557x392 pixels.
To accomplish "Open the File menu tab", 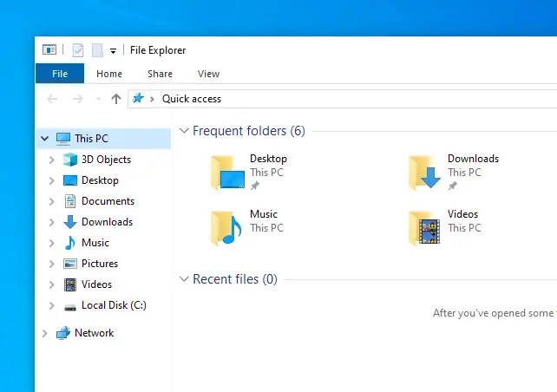I will point(60,74).
